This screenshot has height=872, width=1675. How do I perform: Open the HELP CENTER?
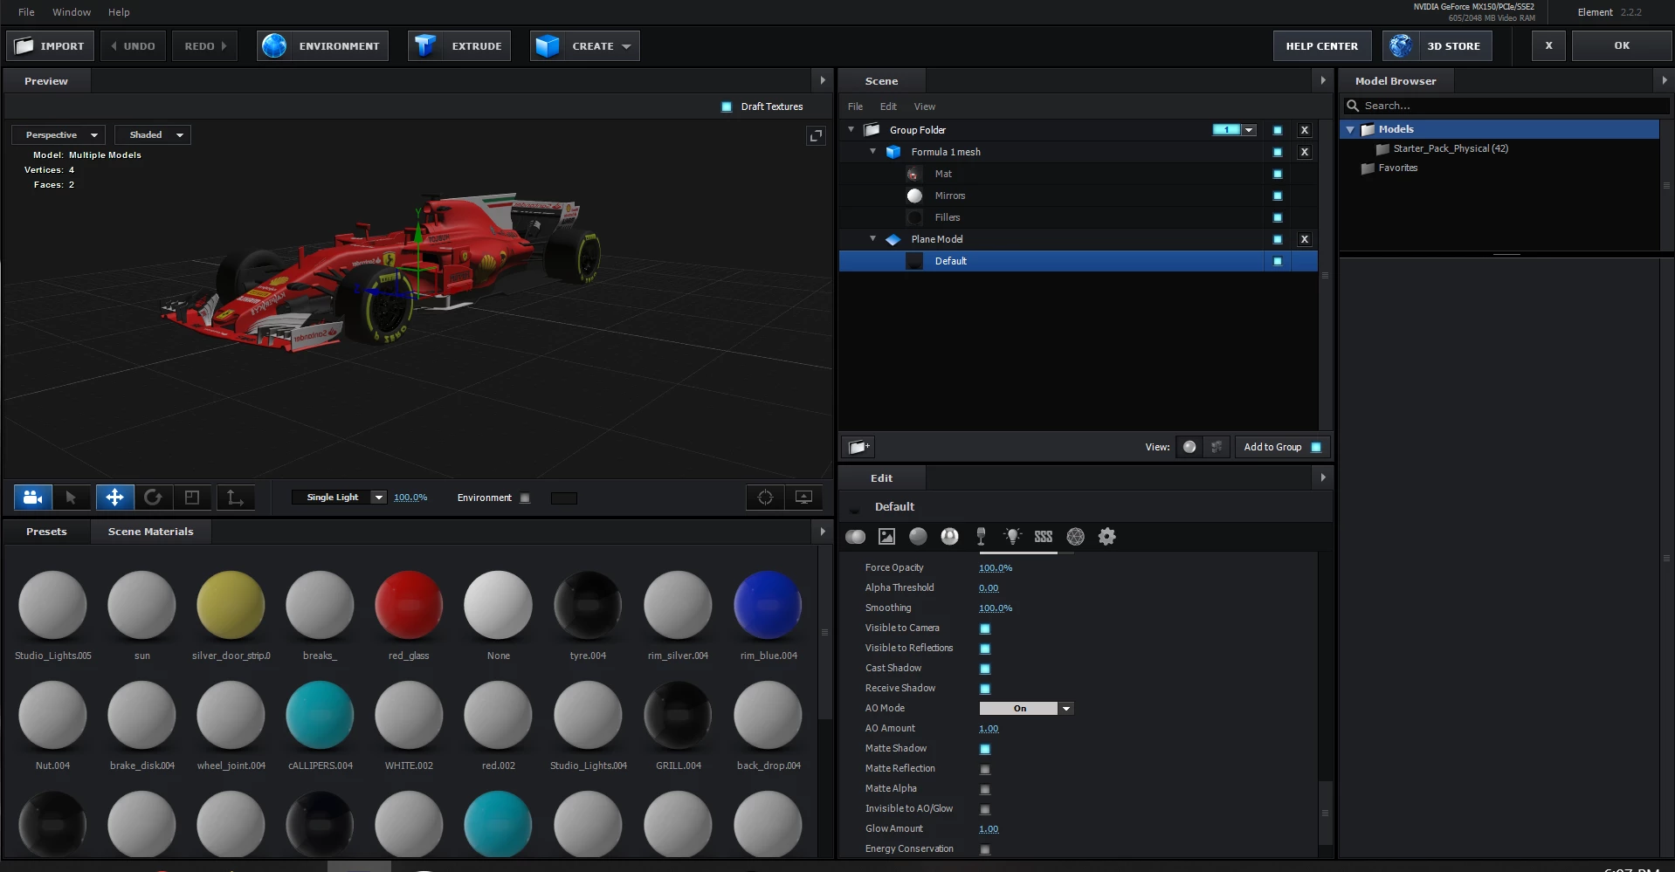tap(1322, 46)
